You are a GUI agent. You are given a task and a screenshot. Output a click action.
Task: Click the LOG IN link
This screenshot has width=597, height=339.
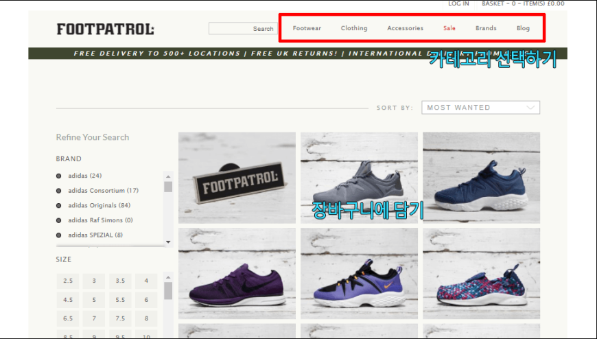(458, 3)
